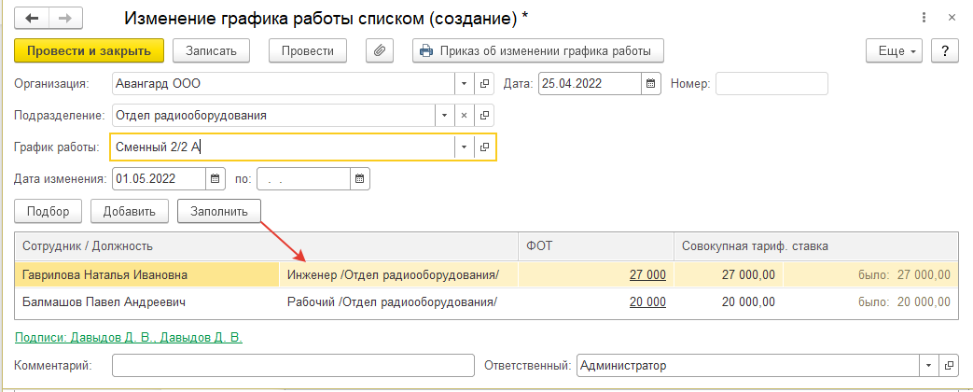Open the three-dots window menu

(x=924, y=18)
